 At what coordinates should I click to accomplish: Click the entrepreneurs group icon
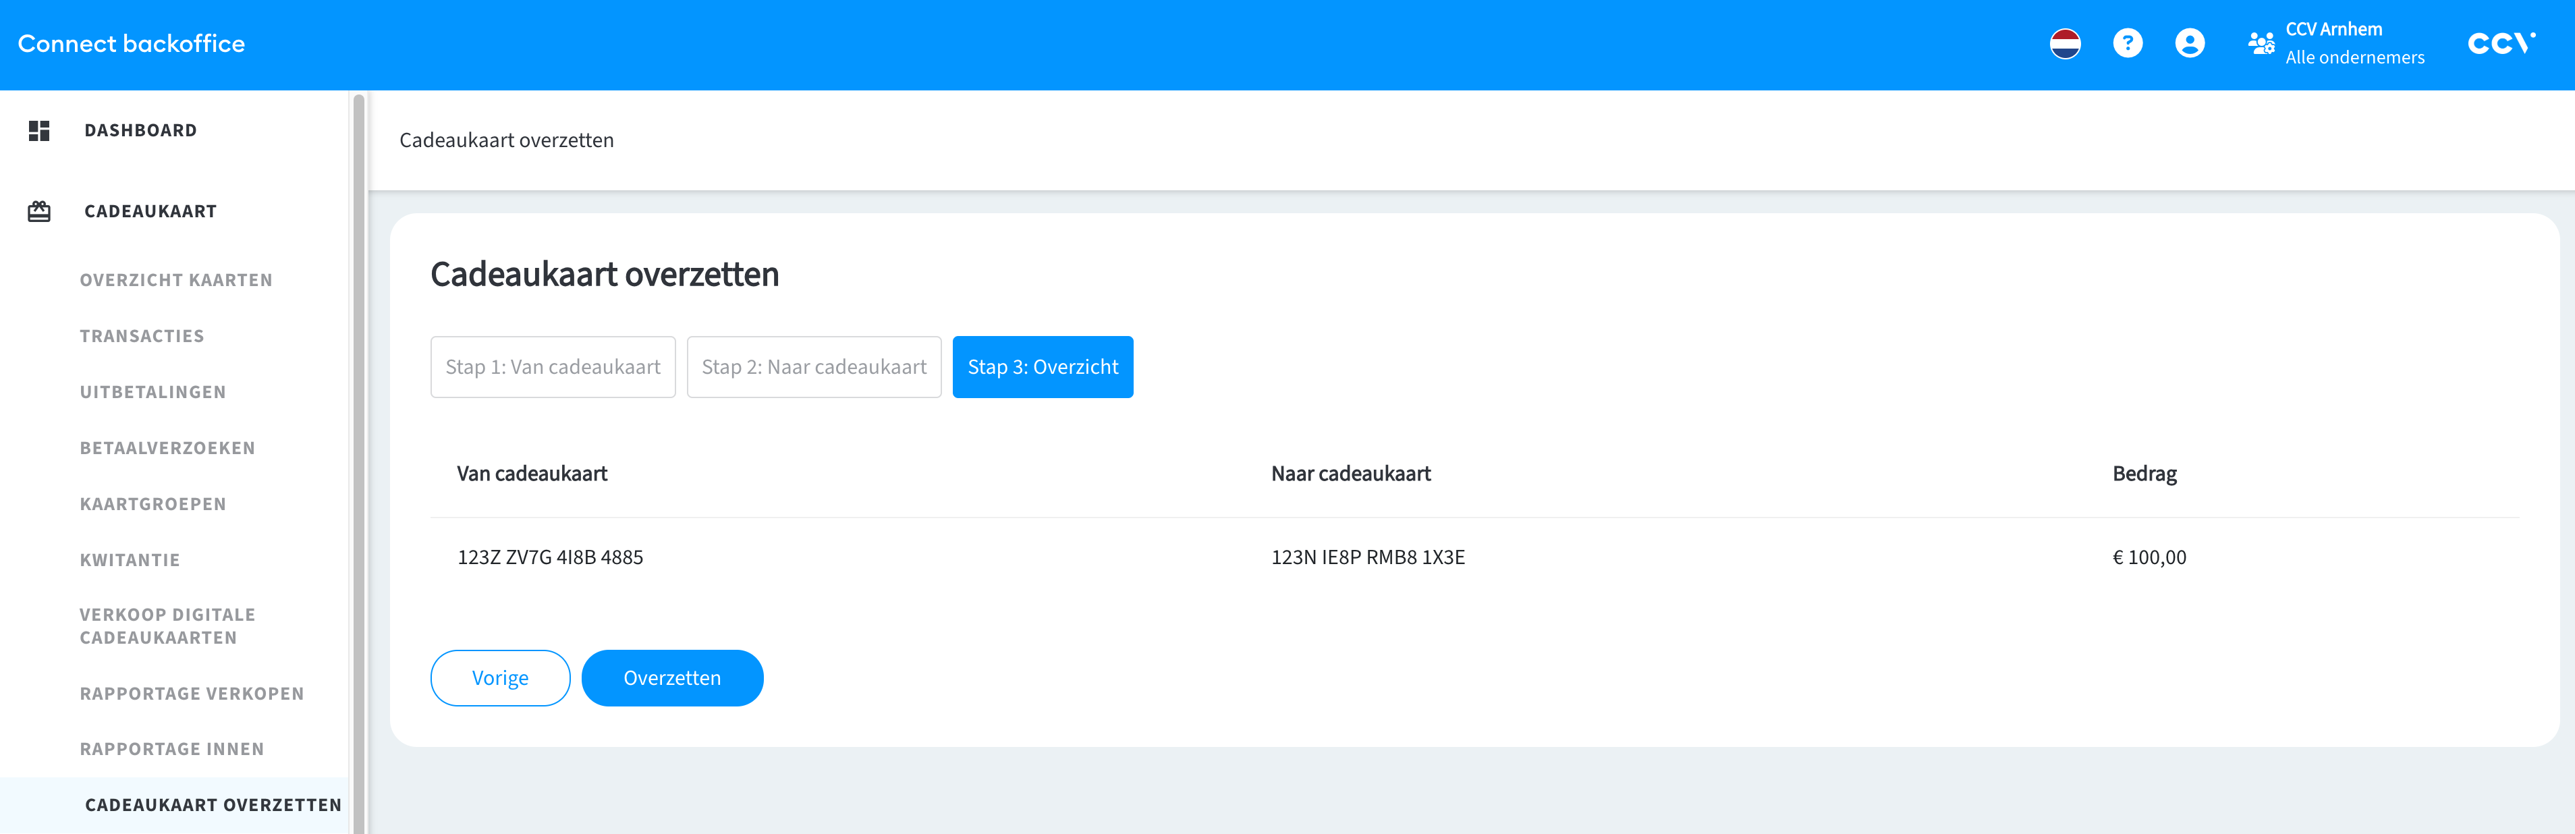point(2260,44)
